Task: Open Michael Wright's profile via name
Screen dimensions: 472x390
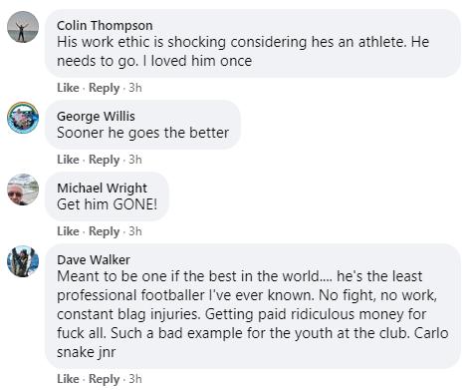Action: [x=102, y=188]
